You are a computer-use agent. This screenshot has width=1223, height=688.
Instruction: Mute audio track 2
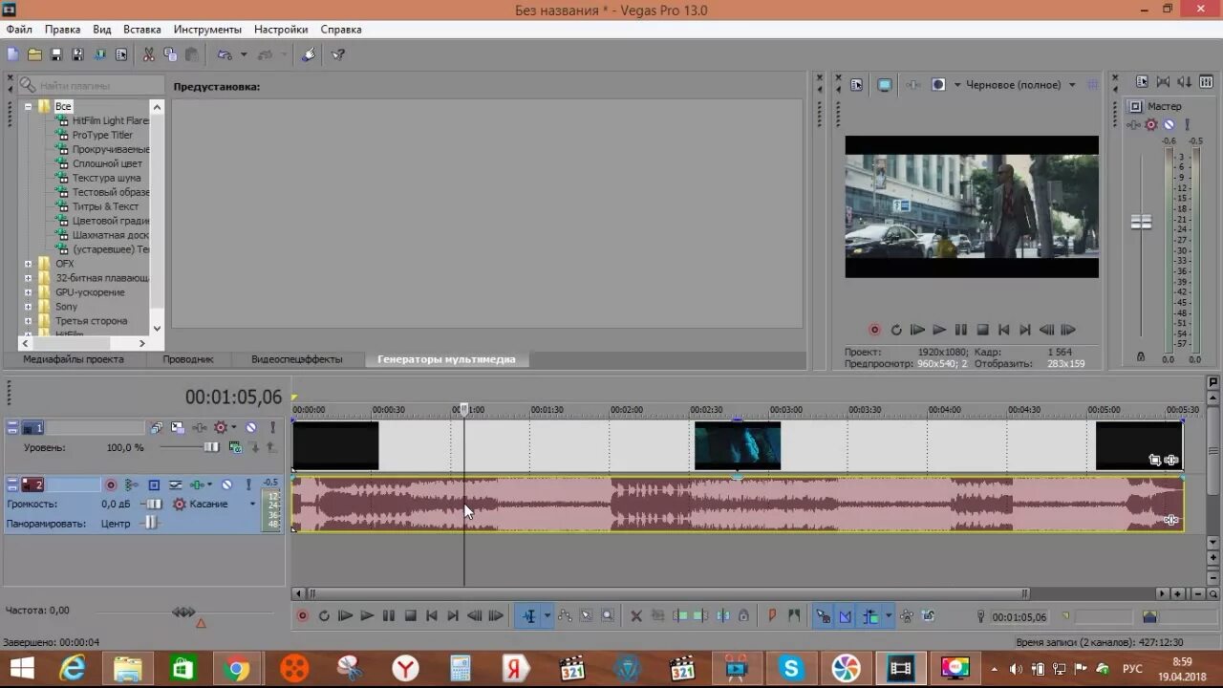[226, 485]
